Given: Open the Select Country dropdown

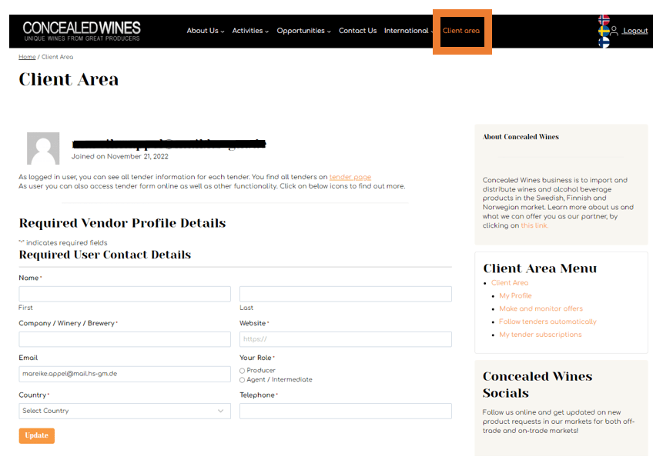Looking at the screenshot, I should [125, 411].
